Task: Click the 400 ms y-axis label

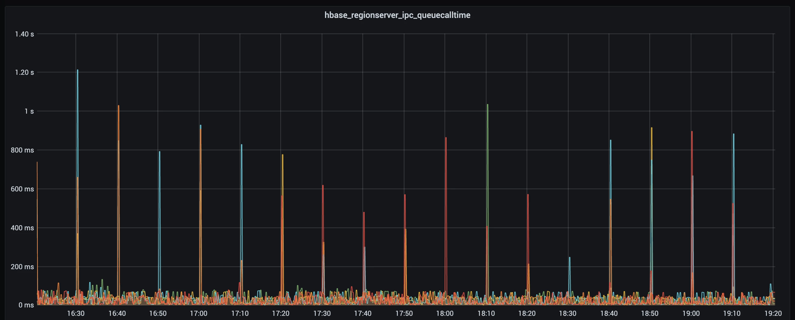Action: [22, 228]
